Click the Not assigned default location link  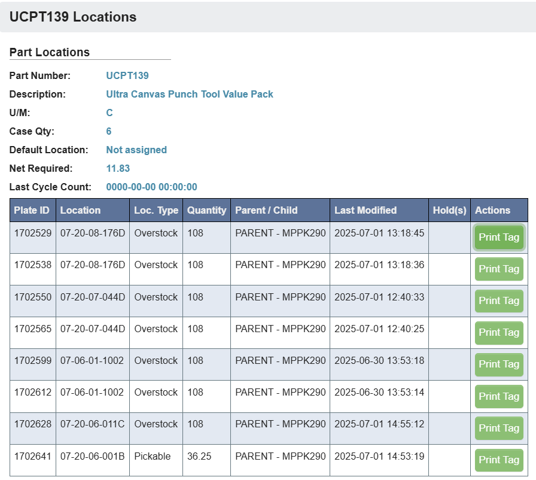click(136, 150)
